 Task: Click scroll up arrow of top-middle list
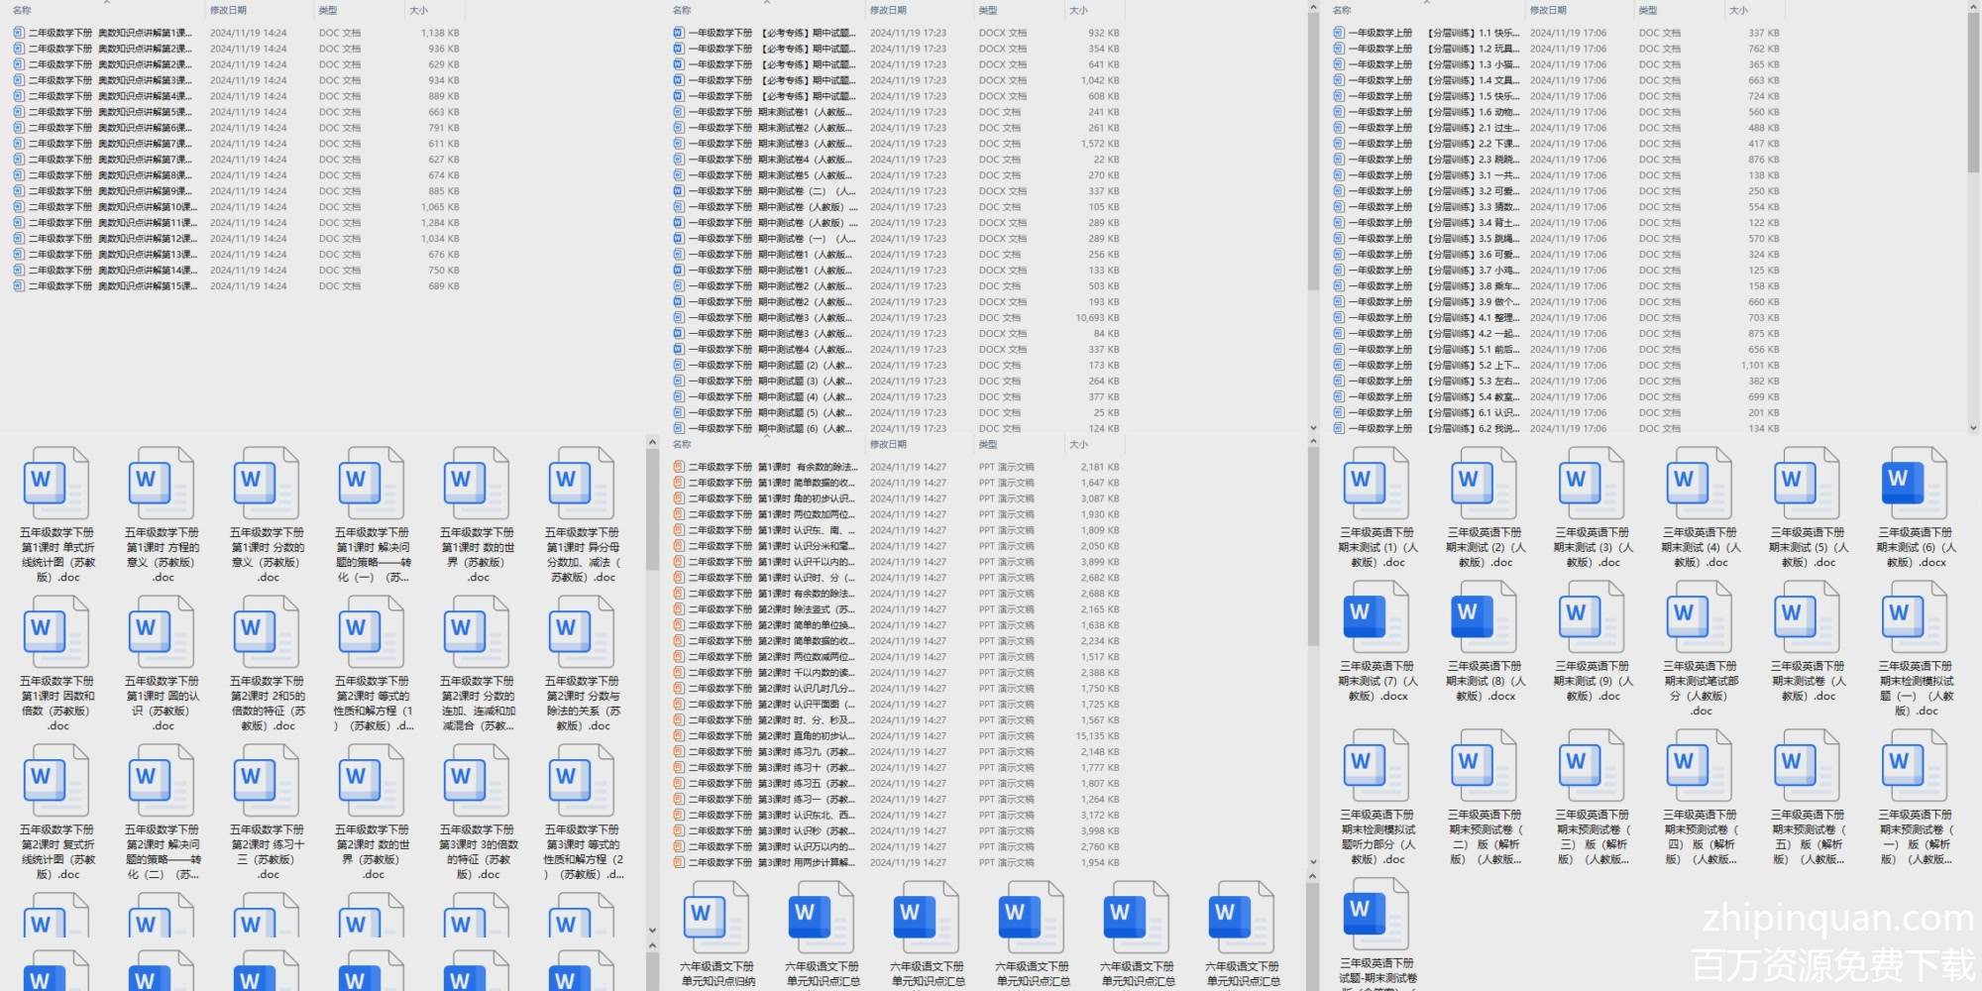pos(1313,8)
